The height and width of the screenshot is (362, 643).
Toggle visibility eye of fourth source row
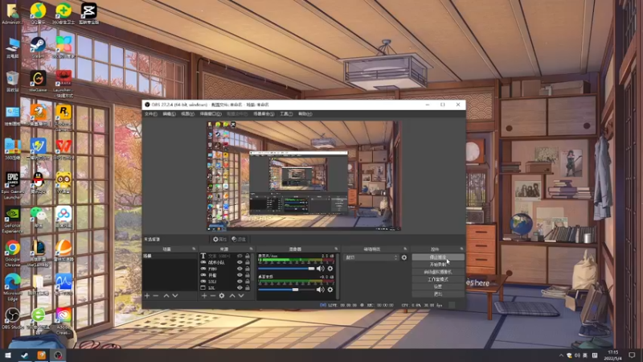point(240,275)
